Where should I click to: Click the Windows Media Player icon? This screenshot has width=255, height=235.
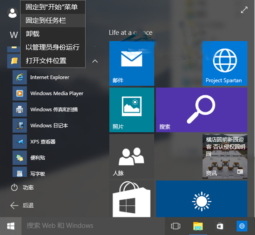point(19,93)
